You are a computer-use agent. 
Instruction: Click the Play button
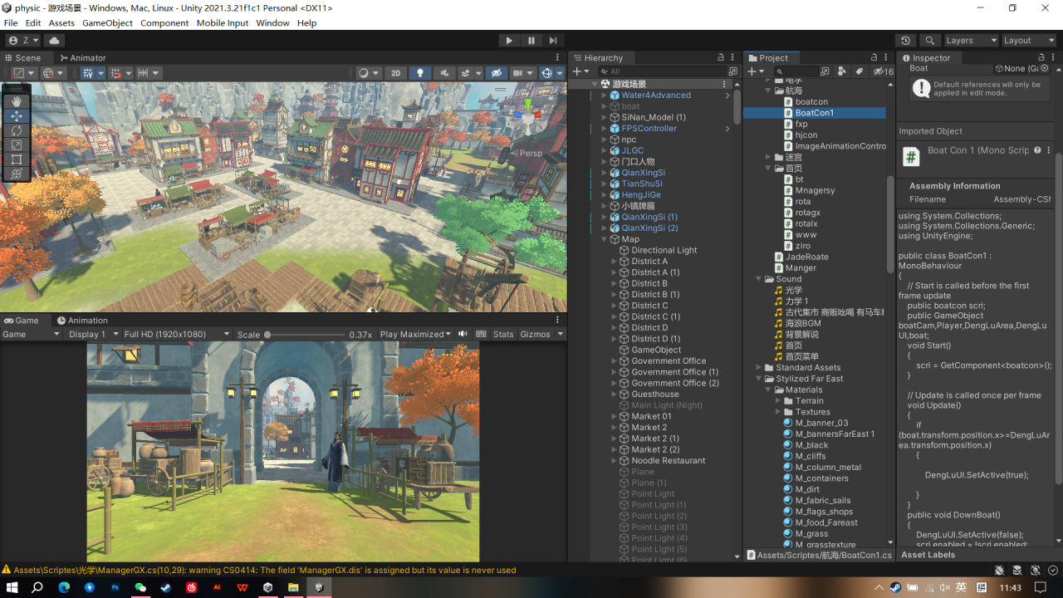[509, 40]
